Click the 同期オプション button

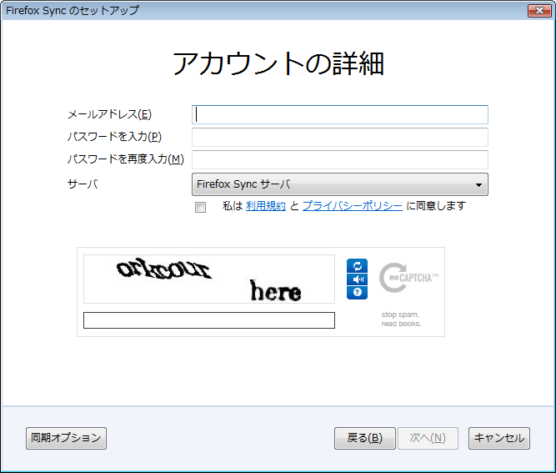point(66,438)
